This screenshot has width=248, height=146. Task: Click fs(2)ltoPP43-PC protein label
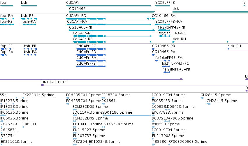click(175, 64)
